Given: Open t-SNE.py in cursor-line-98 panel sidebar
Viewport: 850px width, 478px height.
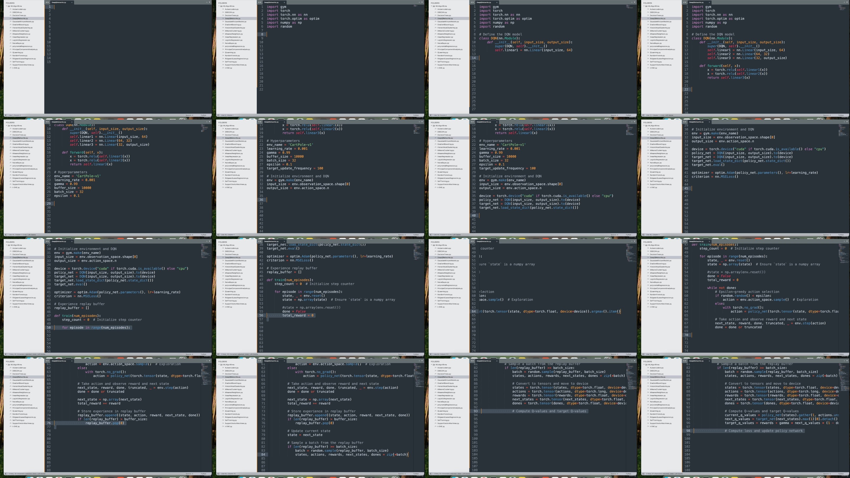Looking at the screenshot, I should [x=654, y=426].
